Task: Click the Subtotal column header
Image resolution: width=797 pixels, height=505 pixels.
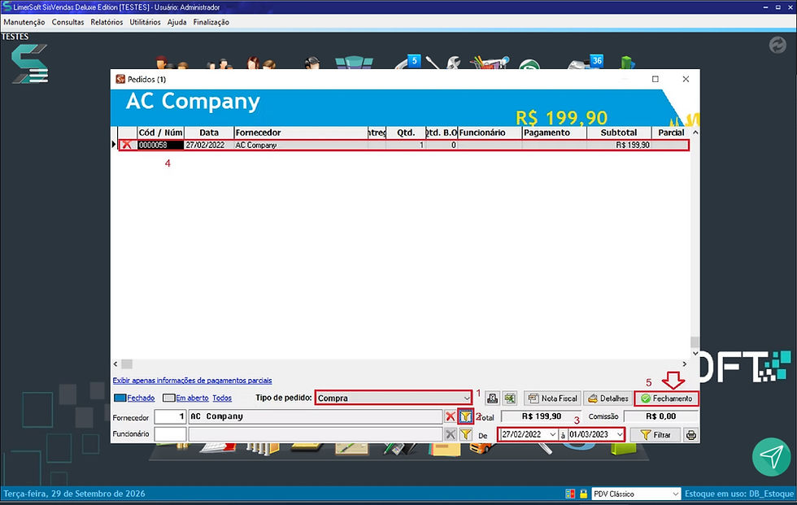Action: (619, 133)
